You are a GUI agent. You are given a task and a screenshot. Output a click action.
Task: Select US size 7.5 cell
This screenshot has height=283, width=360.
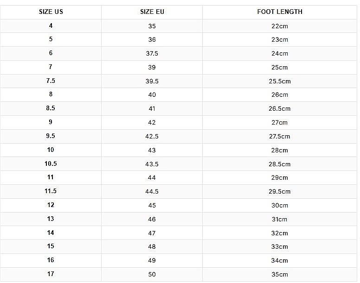pyautogui.click(x=51, y=81)
